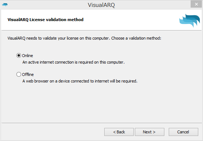The image size is (203, 141).
Task: Cancel the license validation wizard
Action: pyautogui.click(x=183, y=132)
